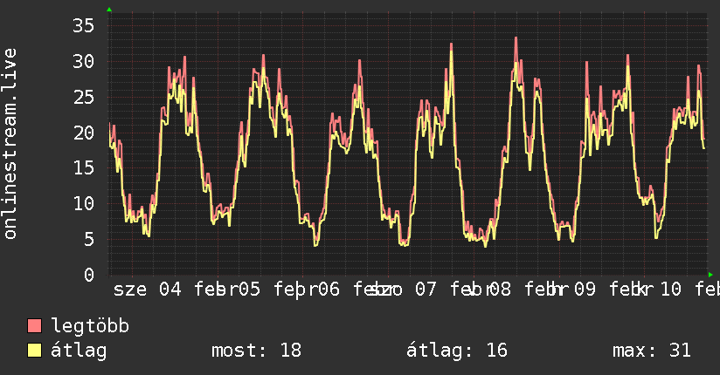This screenshot has height=375, width=720.
Task: Click the y-axis label 30
Action: (x=83, y=61)
